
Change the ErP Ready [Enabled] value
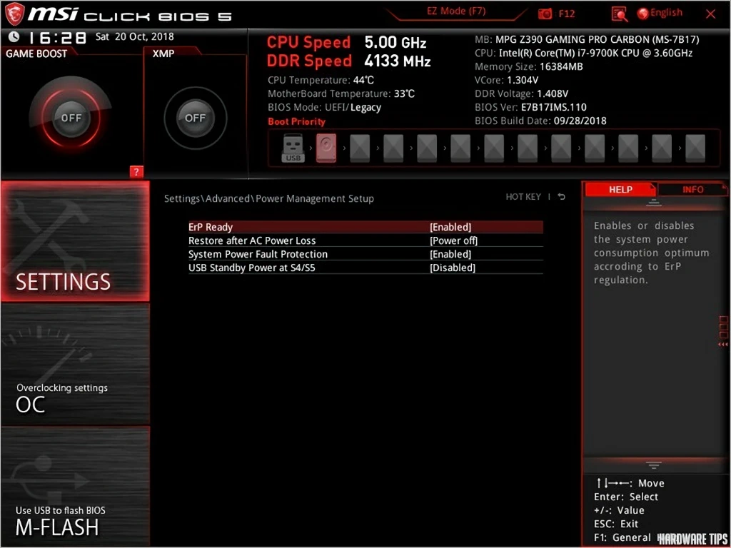tap(450, 227)
